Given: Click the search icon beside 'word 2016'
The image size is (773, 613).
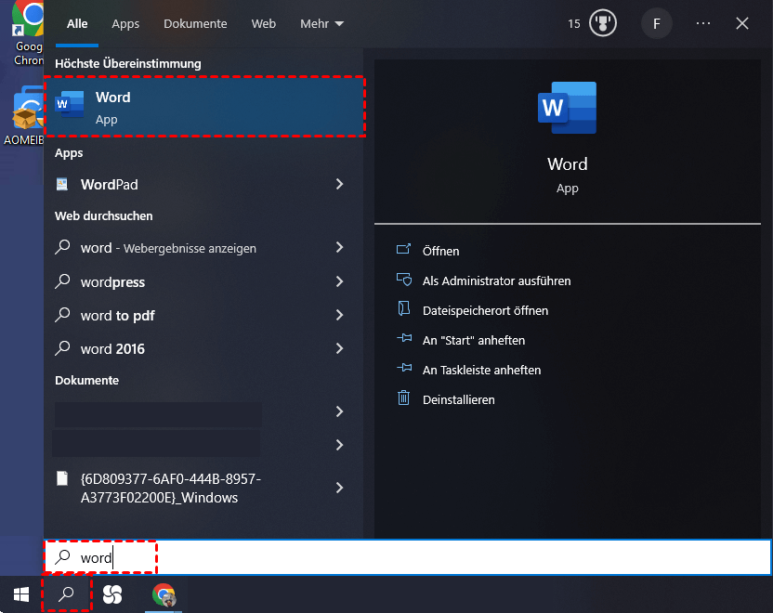Looking at the screenshot, I should tap(62, 348).
